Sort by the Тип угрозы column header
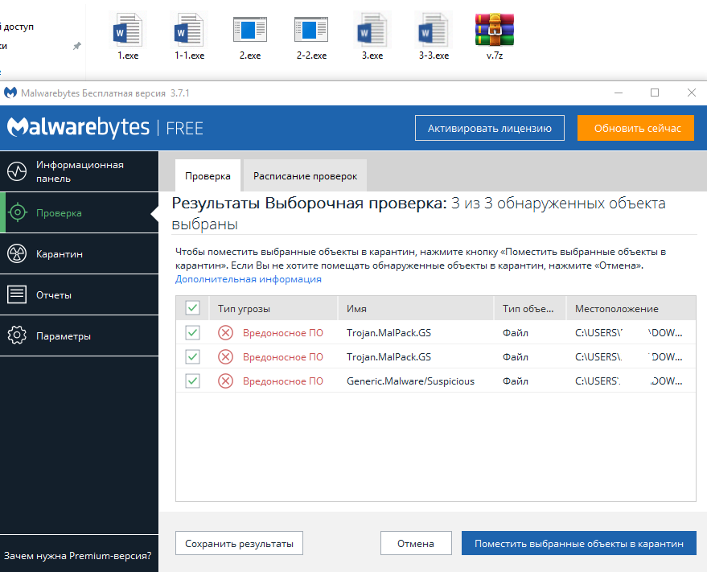The width and height of the screenshot is (707, 572). (273, 309)
